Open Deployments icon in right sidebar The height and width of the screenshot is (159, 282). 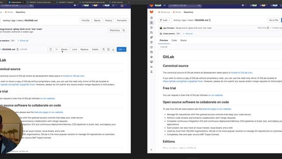click(152, 47)
